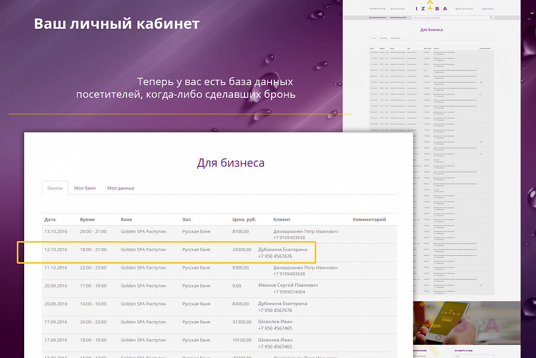Click the "Дата" column header
The height and width of the screenshot is (358, 536).
coord(50,219)
